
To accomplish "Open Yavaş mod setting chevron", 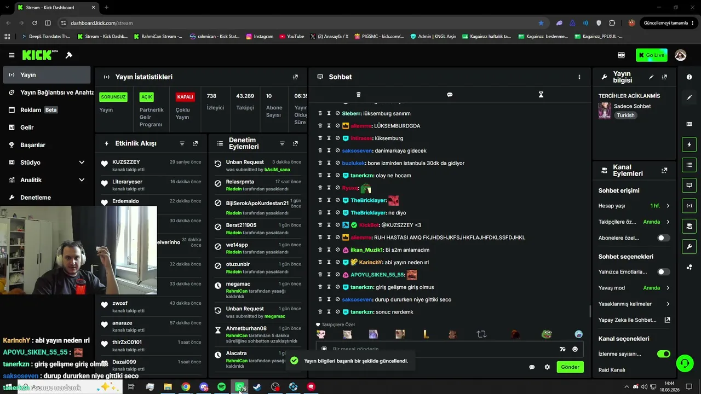I will [668, 288].
